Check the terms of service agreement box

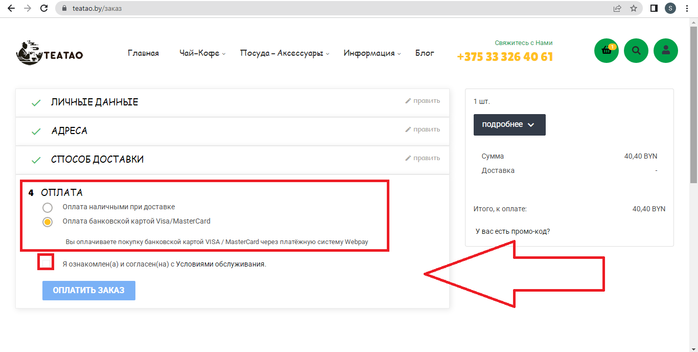point(46,263)
